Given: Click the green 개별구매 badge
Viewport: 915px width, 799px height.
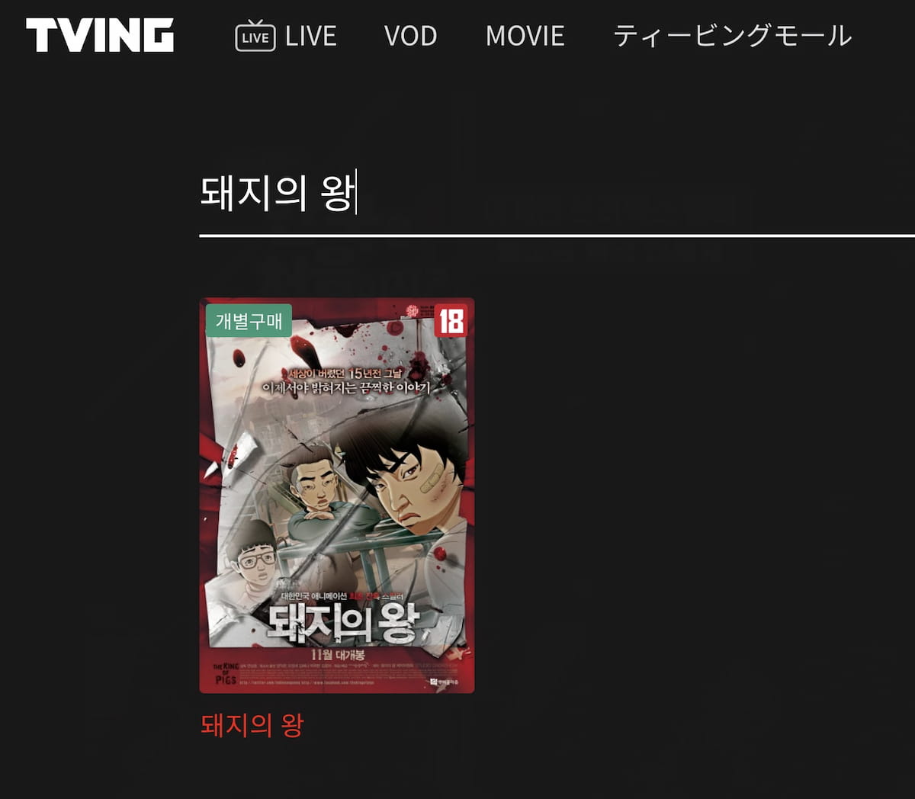Looking at the screenshot, I should tap(249, 321).
